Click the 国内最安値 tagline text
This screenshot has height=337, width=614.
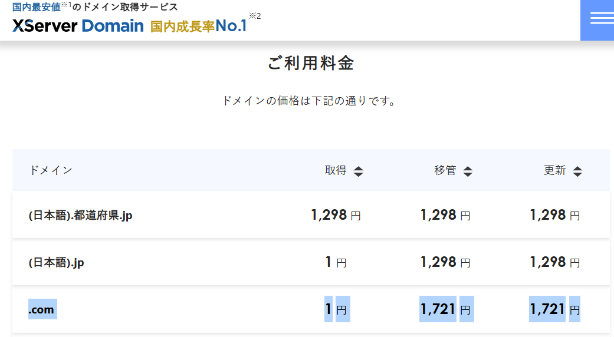coord(36,8)
